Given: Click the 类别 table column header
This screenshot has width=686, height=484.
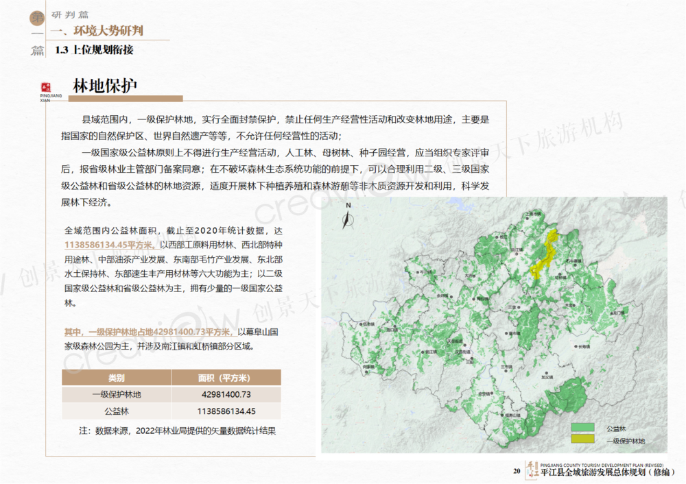Looking at the screenshot, I should point(116,378).
